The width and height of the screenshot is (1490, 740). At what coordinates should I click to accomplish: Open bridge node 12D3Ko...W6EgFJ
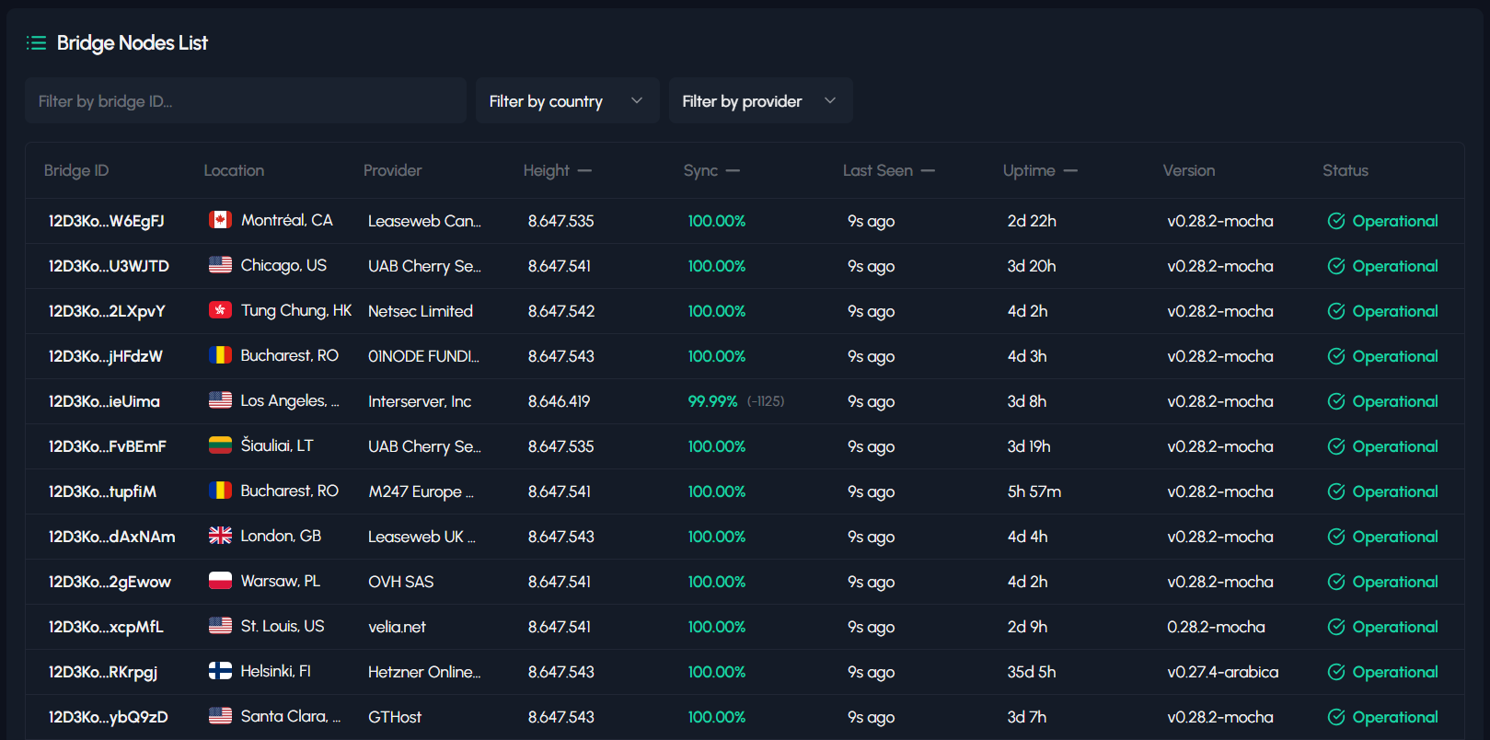106,221
